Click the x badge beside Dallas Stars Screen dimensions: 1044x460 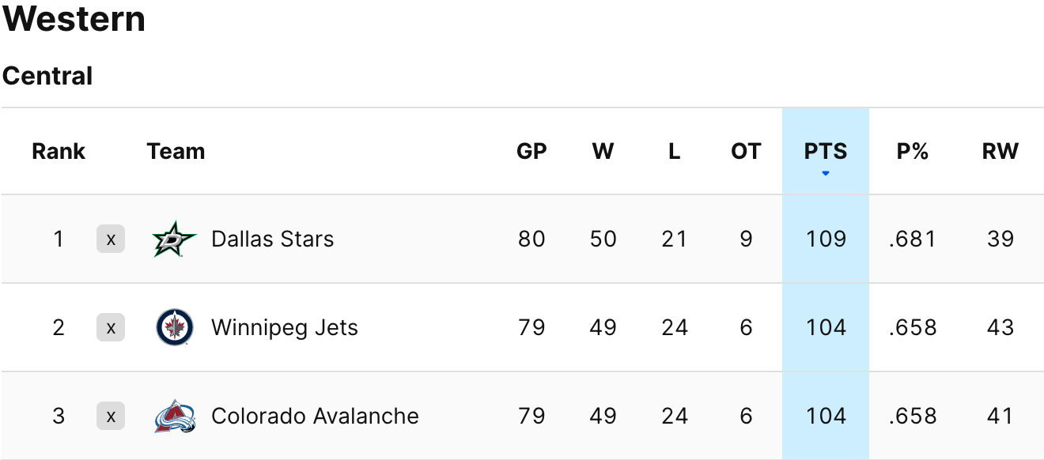click(x=111, y=239)
